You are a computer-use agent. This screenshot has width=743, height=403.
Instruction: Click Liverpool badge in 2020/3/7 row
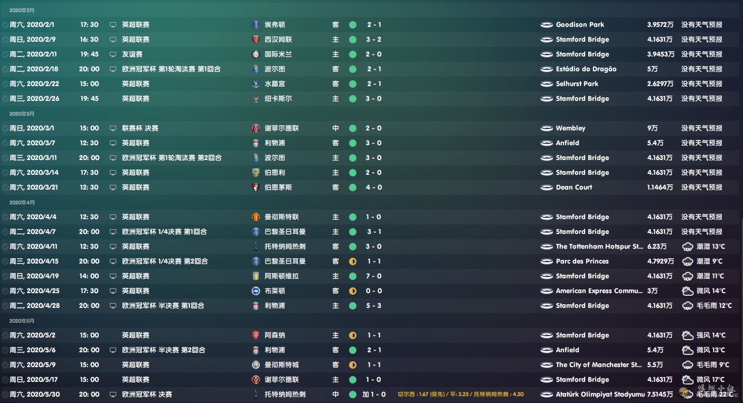point(256,143)
